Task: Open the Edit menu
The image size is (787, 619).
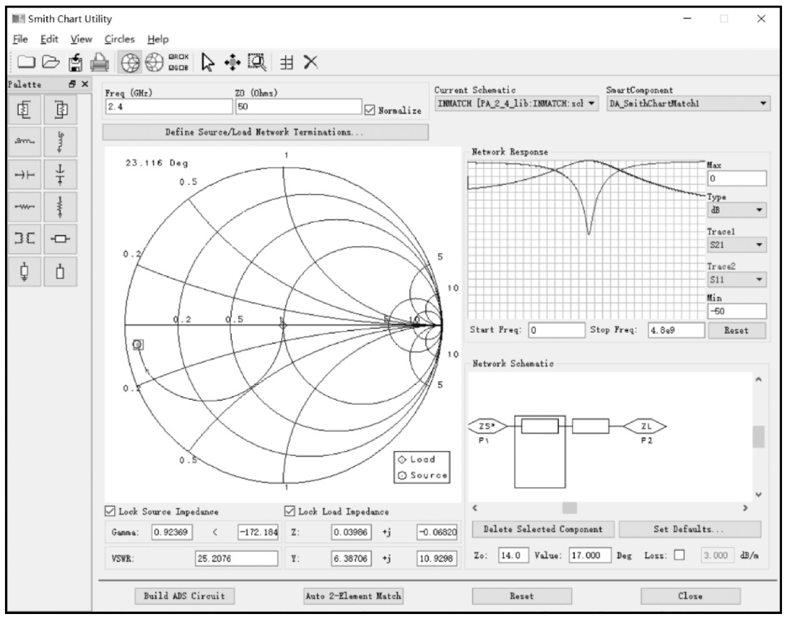Action: coord(49,39)
